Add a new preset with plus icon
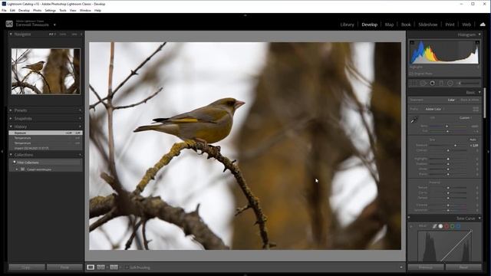491x276 pixels. click(x=80, y=110)
